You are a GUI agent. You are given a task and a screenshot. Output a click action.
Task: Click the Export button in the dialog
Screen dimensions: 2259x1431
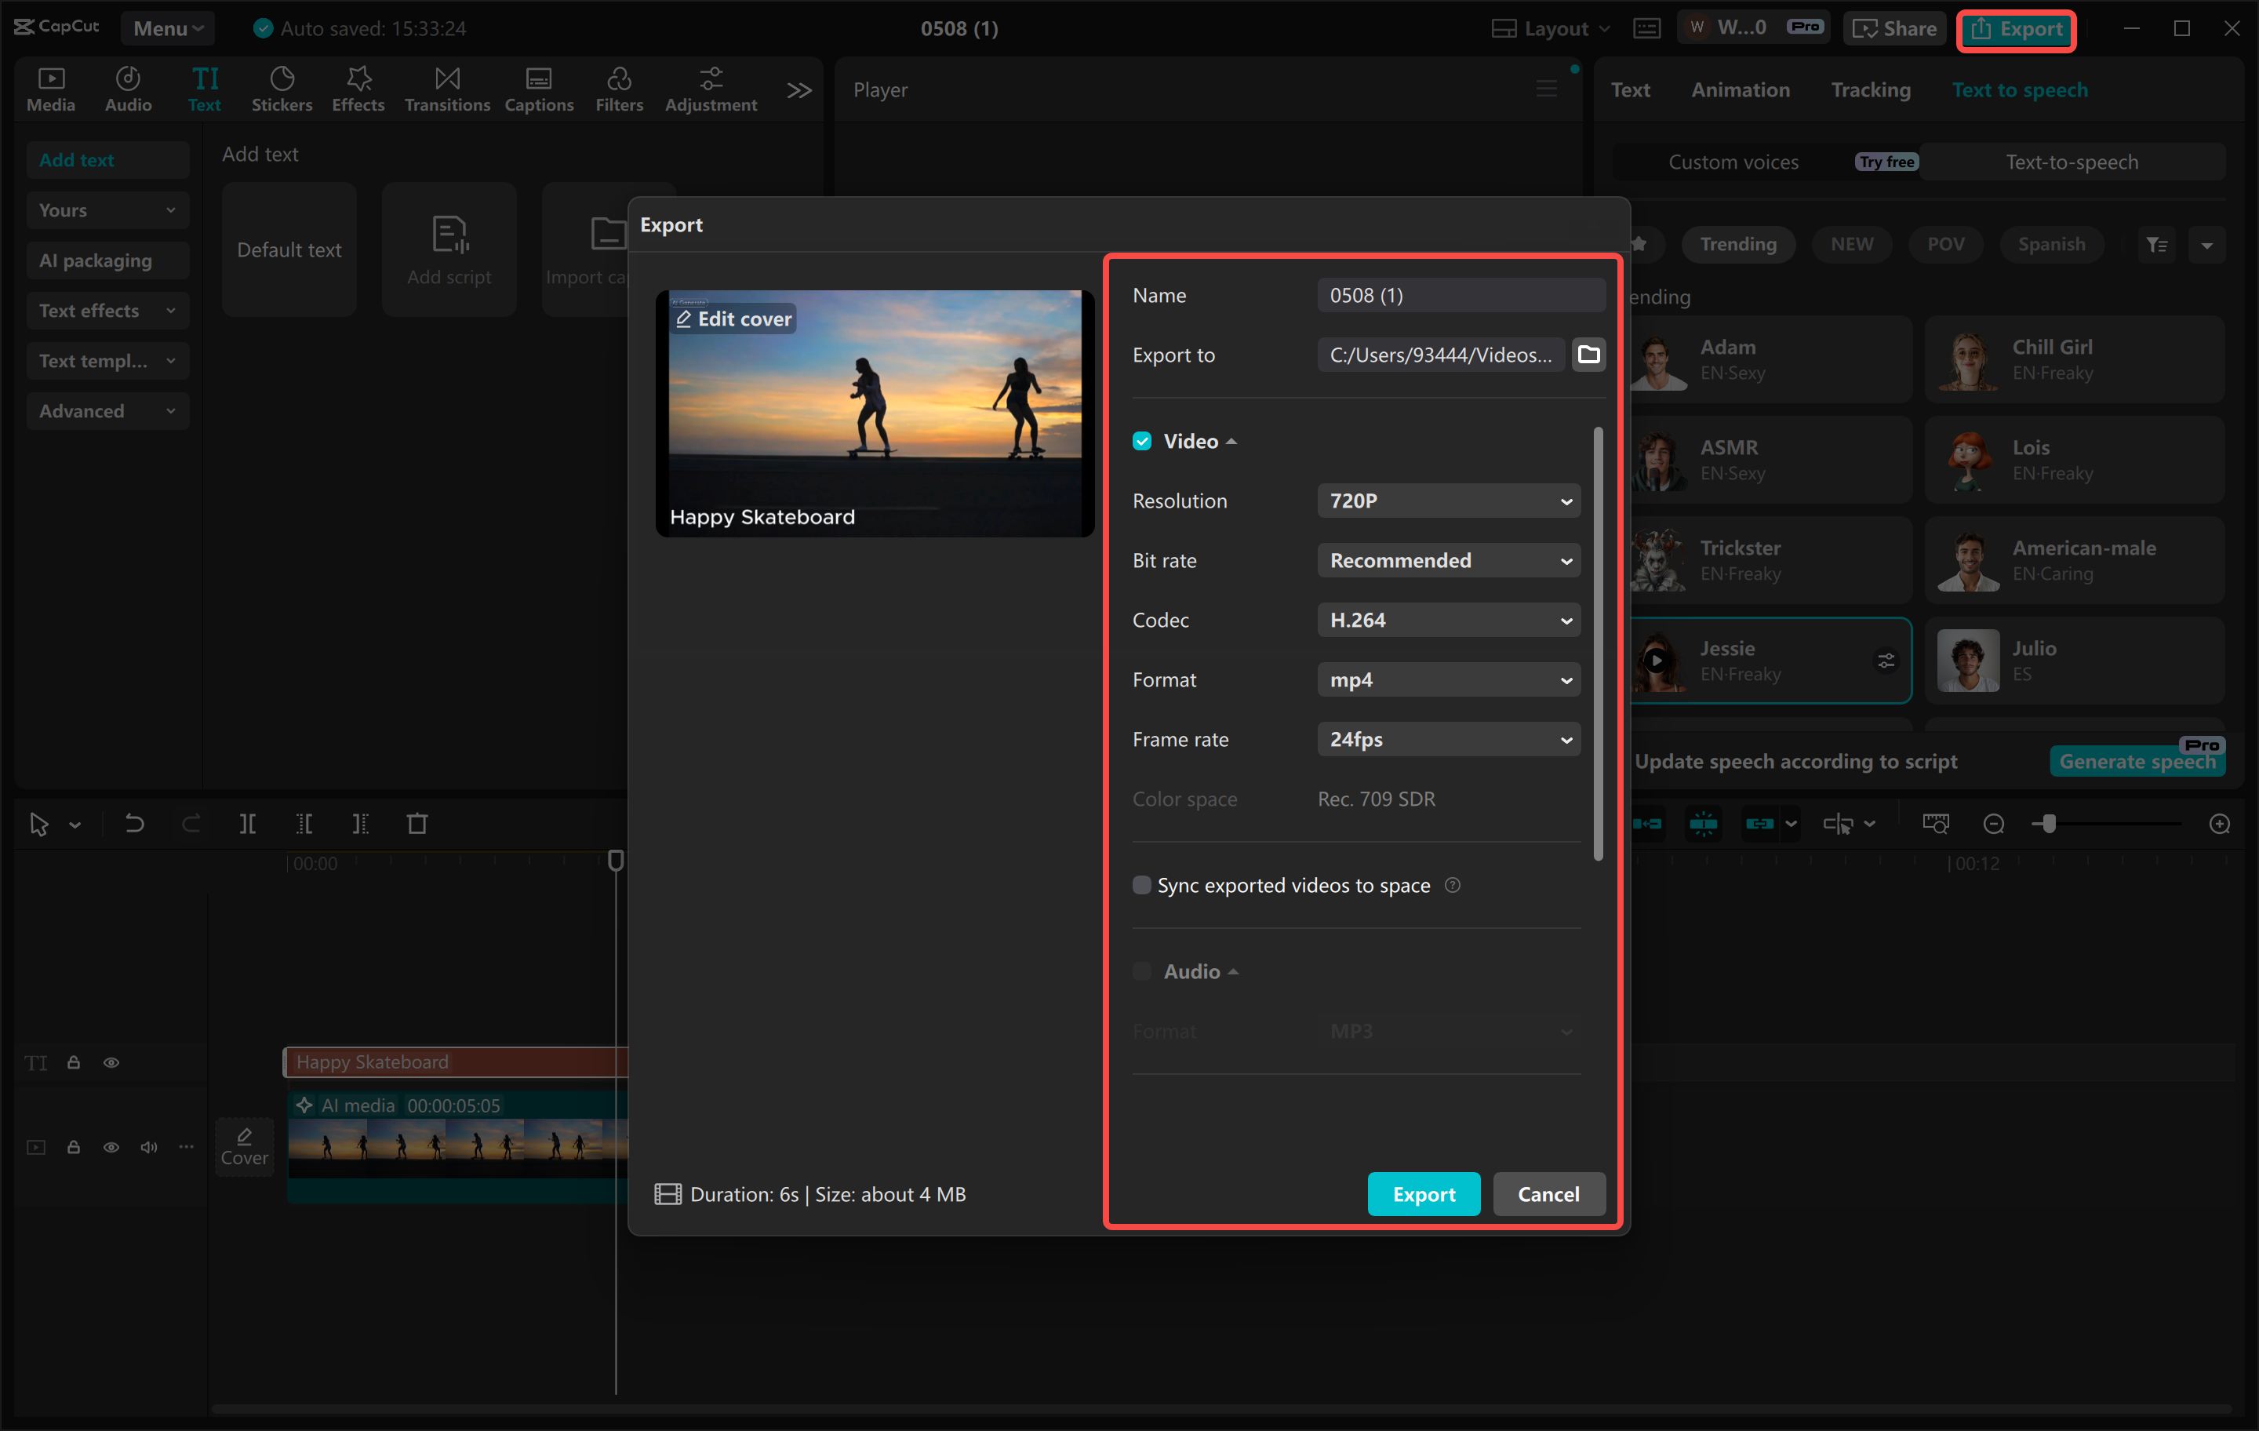[1423, 1193]
